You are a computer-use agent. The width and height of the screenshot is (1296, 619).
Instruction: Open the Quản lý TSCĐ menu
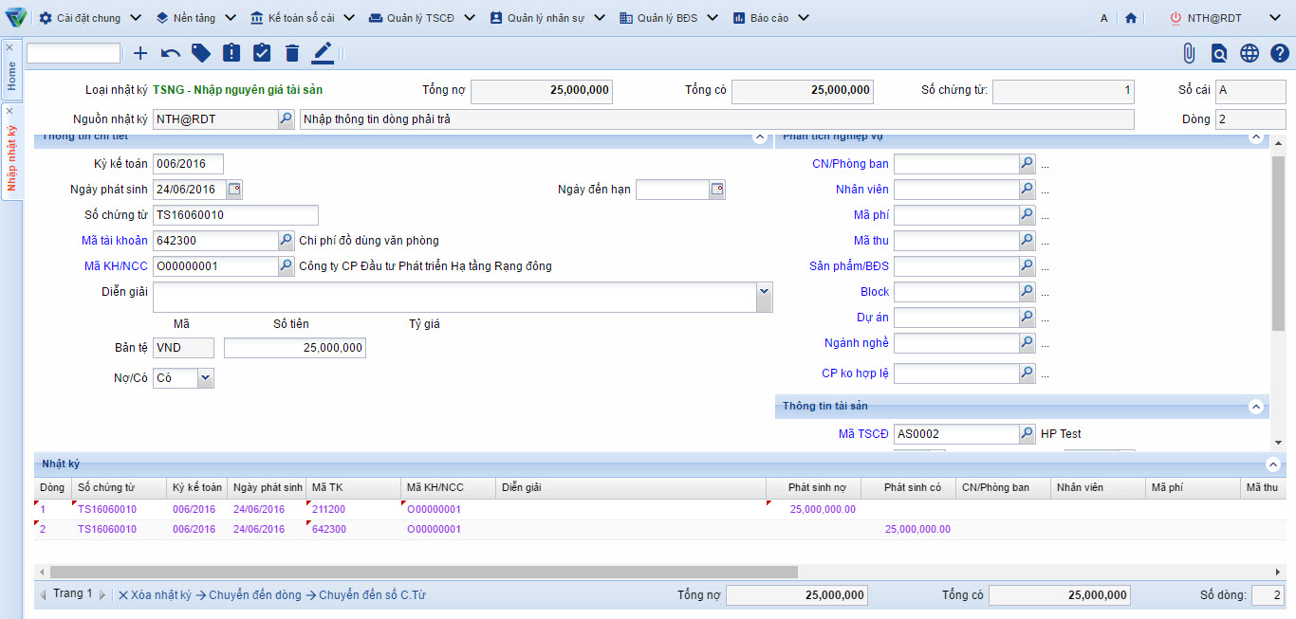[422, 18]
